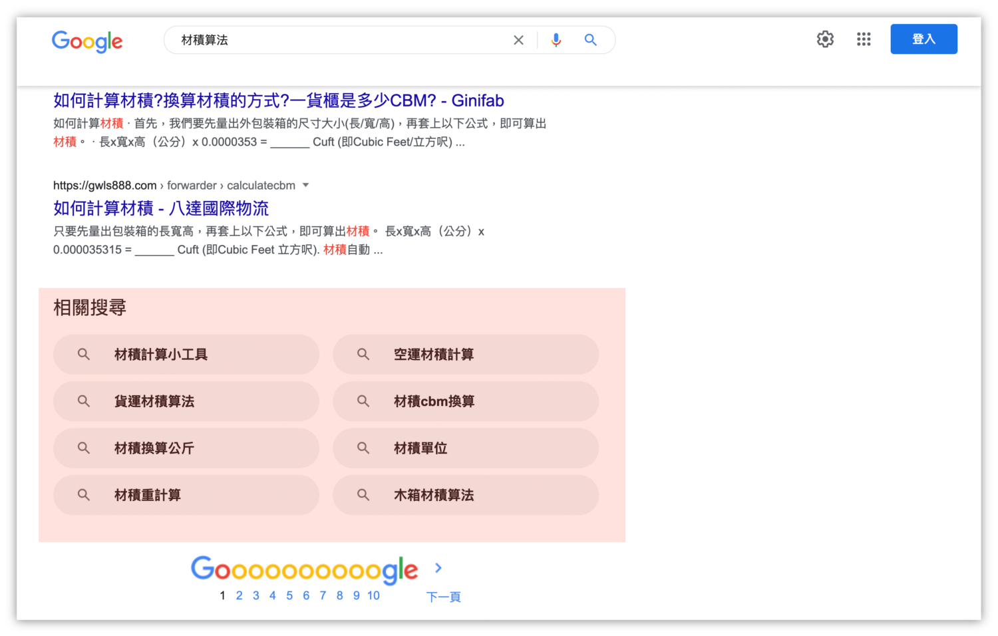This screenshot has width=998, height=636.
Task: Click the 登入 sign-in button
Action: coord(923,39)
